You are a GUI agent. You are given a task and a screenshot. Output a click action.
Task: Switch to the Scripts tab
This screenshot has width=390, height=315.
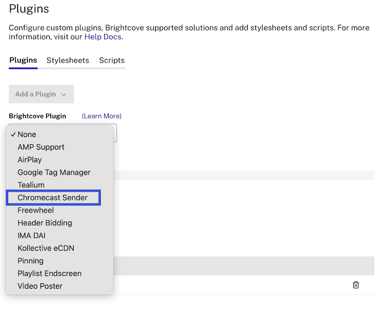click(x=112, y=60)
